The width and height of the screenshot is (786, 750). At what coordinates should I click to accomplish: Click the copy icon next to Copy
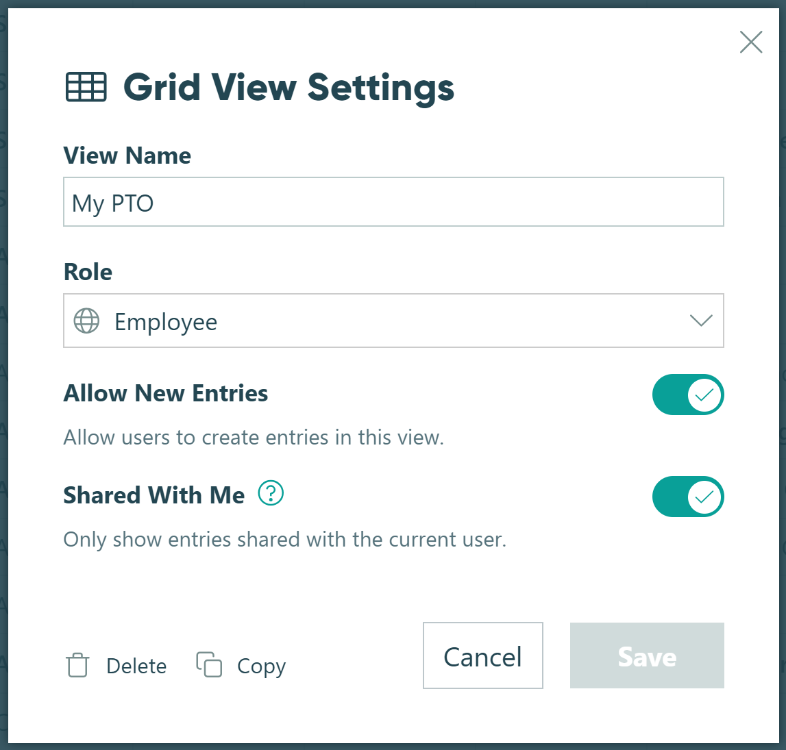tap(209, 665)
